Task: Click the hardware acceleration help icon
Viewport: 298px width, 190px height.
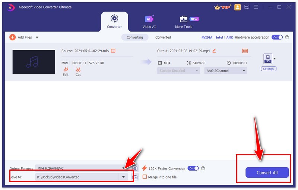Action: [287, 37]
